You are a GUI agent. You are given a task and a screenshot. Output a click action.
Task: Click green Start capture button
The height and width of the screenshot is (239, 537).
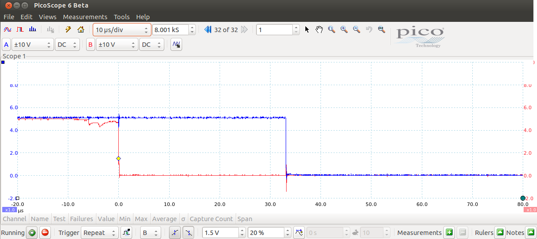coord(32,232)
